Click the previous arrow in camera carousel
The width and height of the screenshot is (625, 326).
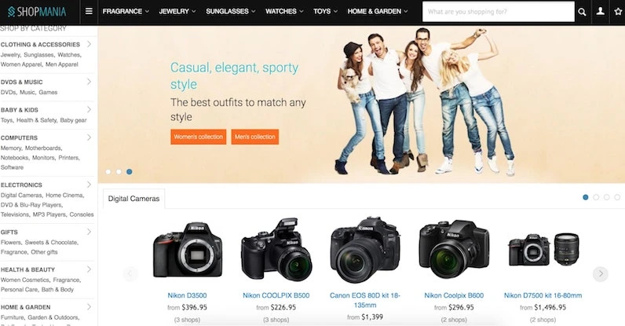point(130,273)
